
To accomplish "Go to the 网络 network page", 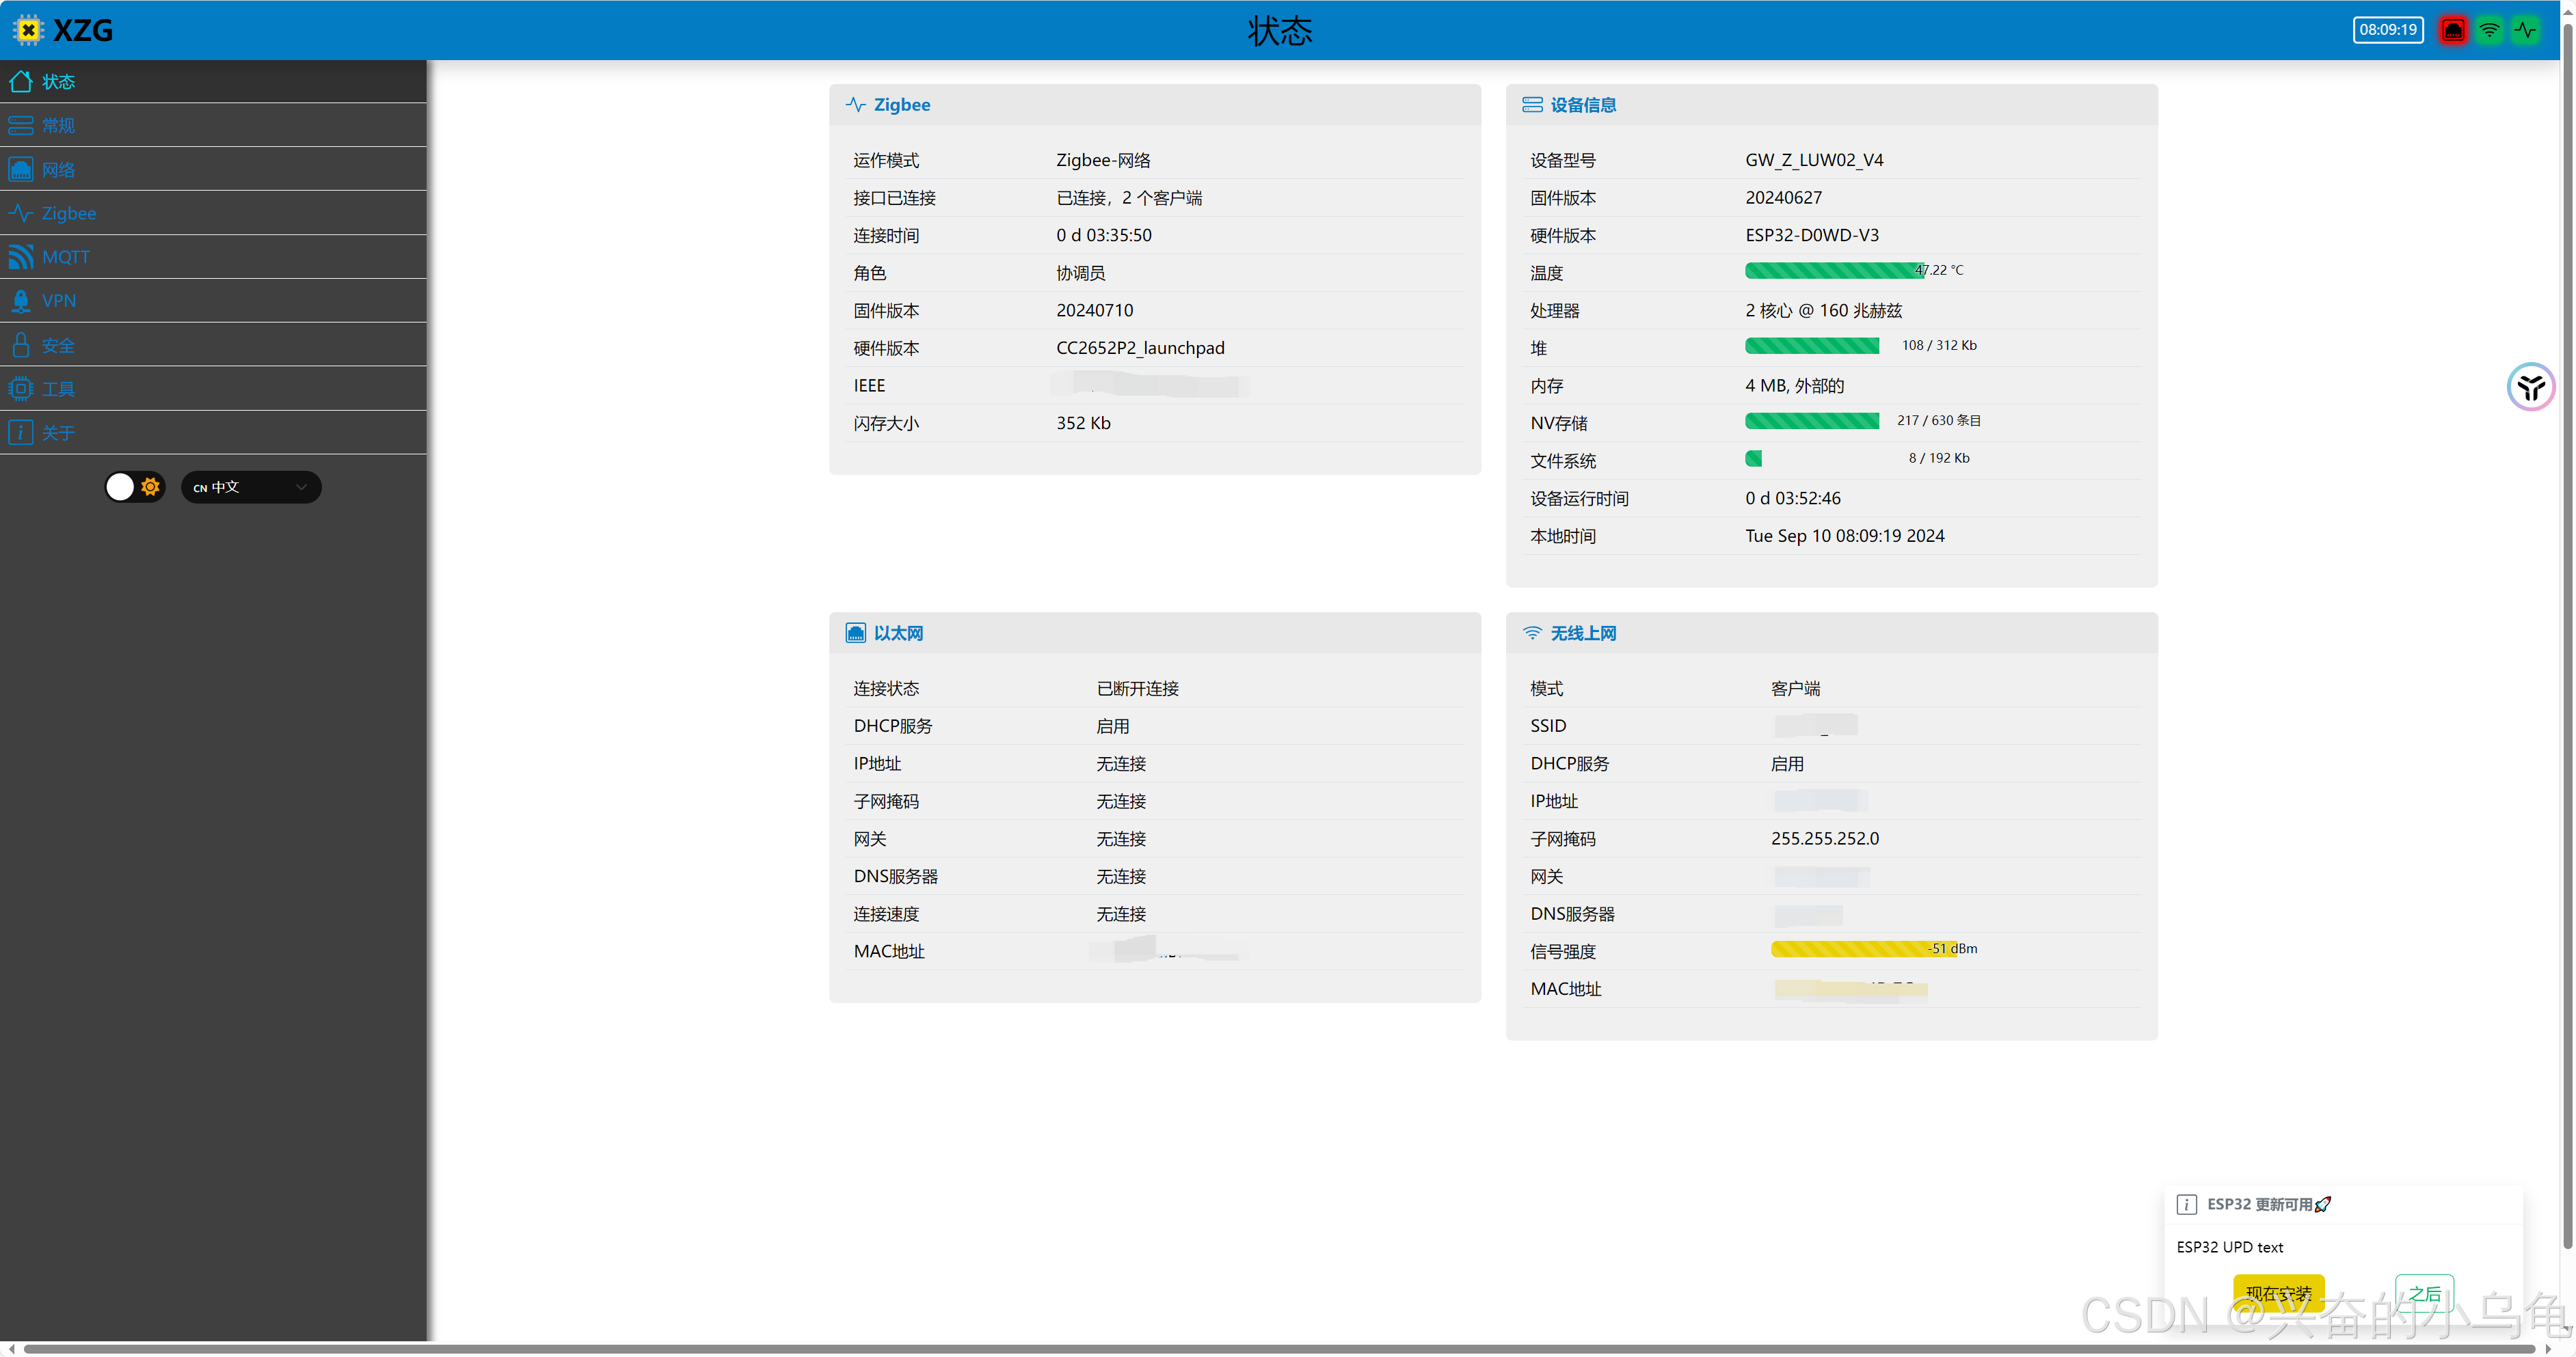I will pos(58,170).
